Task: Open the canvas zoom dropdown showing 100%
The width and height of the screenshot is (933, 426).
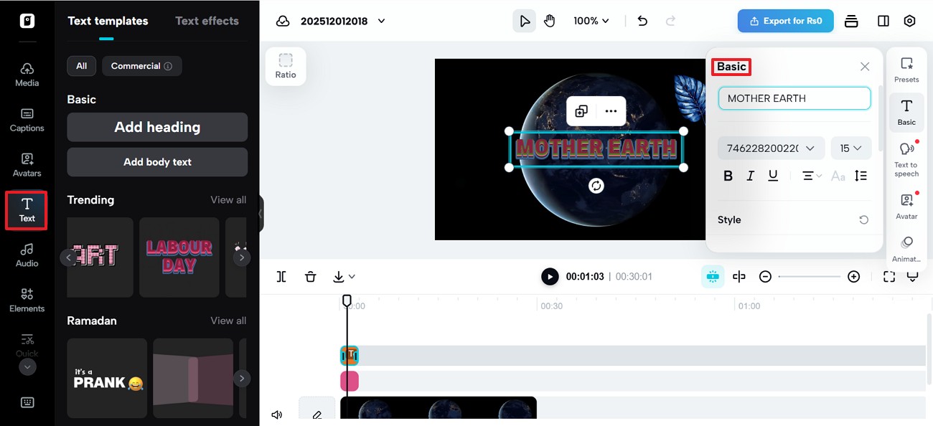Action: click(591, 21)
